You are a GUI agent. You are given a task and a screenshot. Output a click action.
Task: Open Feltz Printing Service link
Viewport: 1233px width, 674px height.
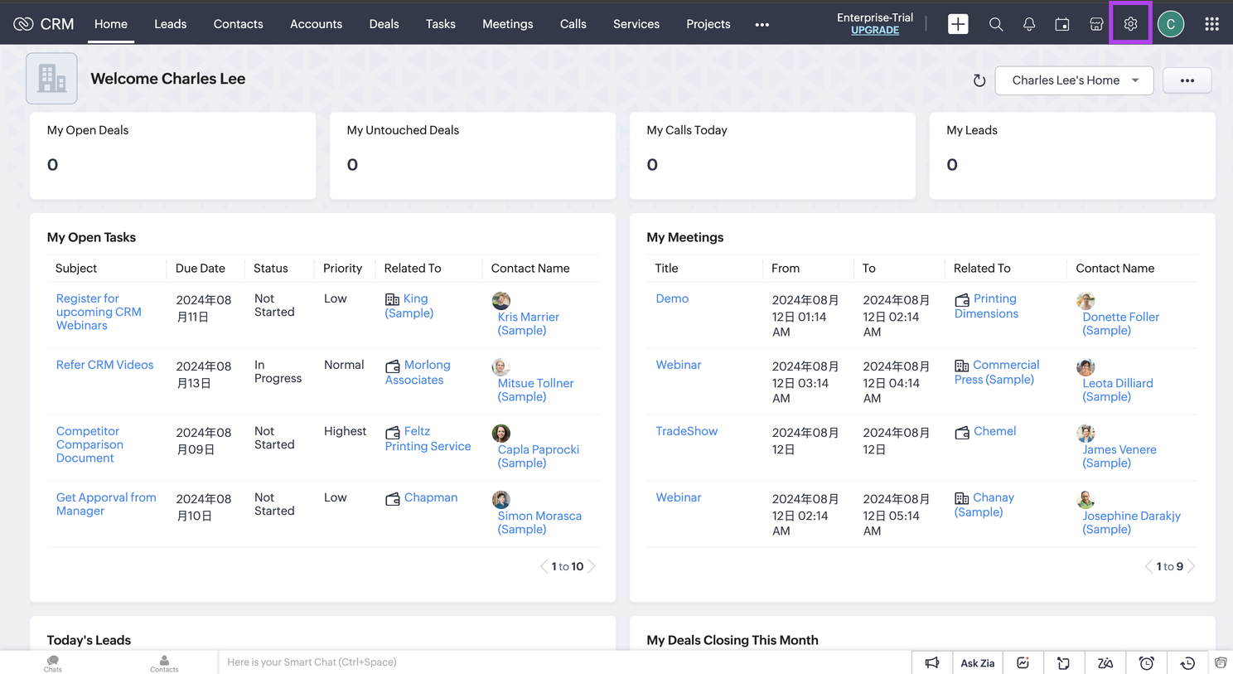[x=428, y=439]
